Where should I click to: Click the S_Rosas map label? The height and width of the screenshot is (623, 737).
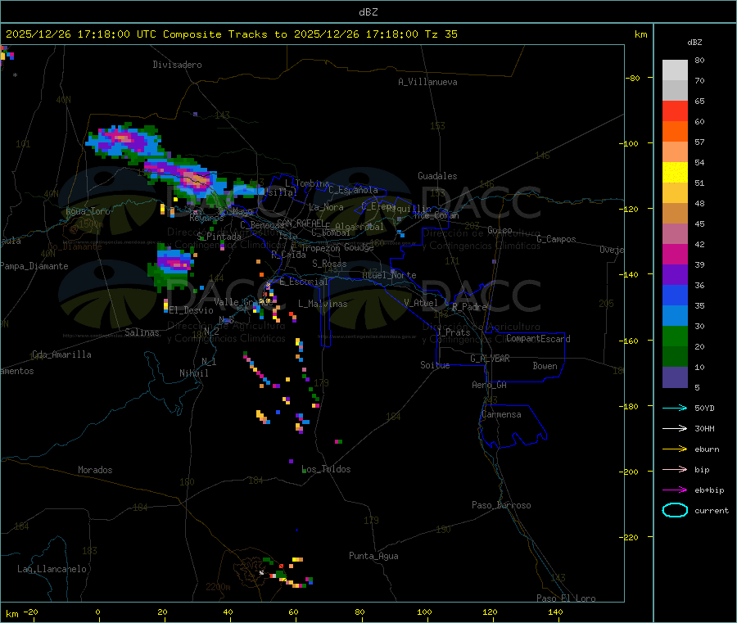[329, 264]
